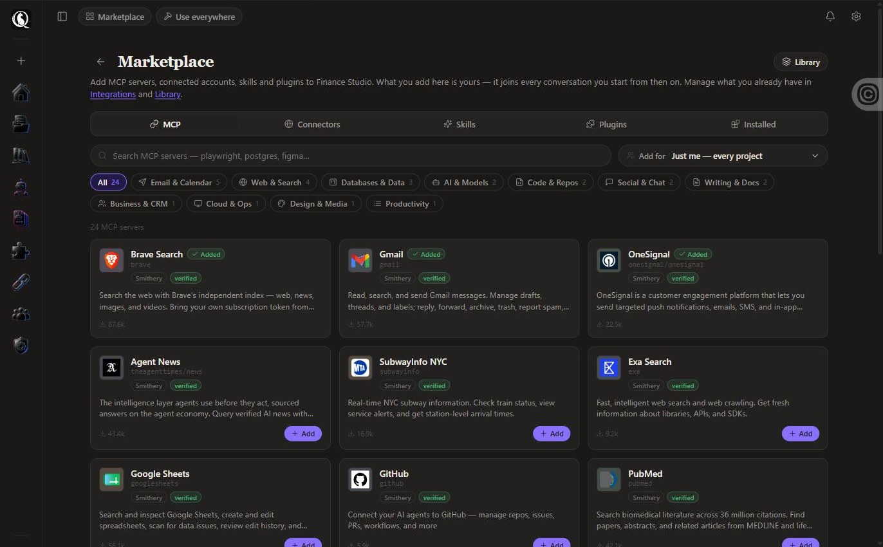This screenshot has height=547, width=883.
Task: Filter by Writing & Docs category
Action: pos(729,182)
